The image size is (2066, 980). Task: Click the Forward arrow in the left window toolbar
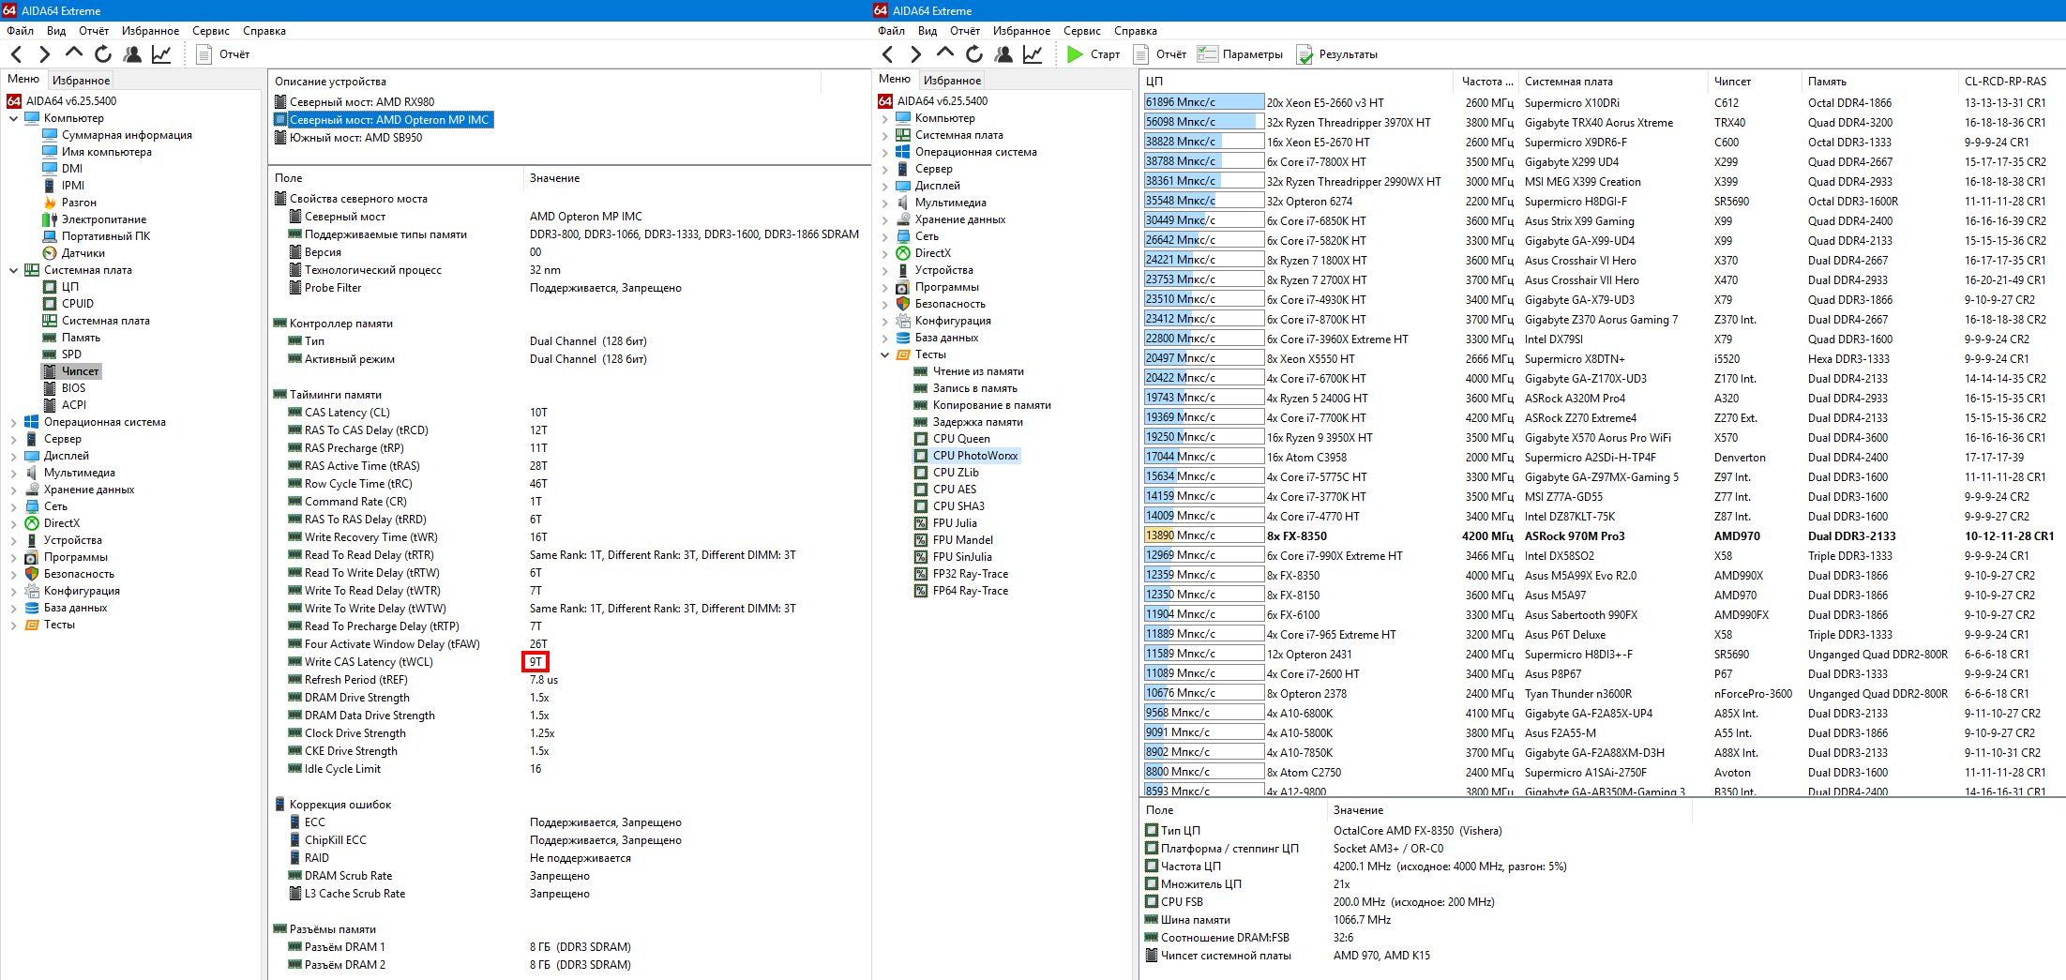click(44, 54)
